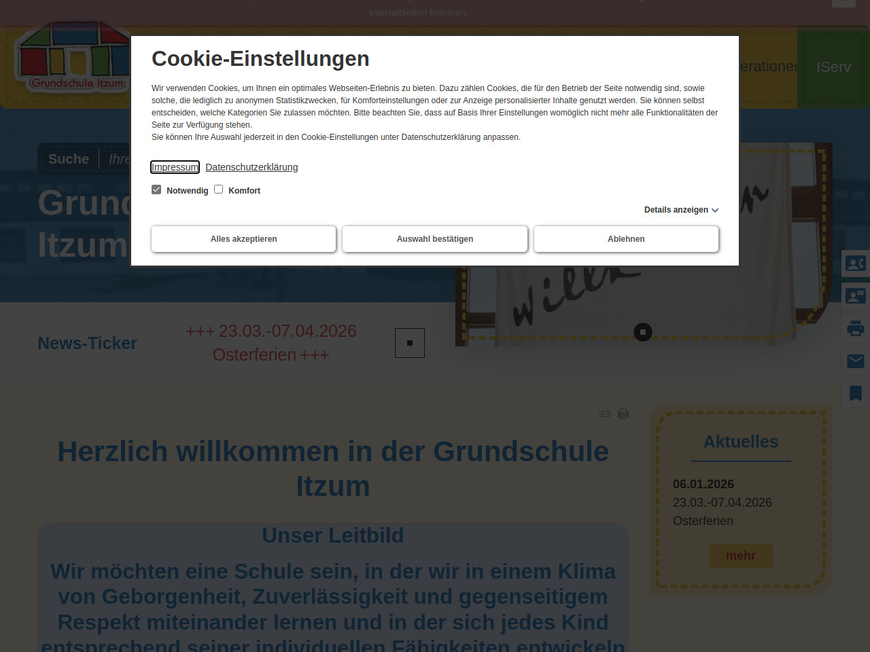Viewport: 870px width, 652px height.
Task: Click the blue envelope mail icon
Action: click(x=855, y=361)
